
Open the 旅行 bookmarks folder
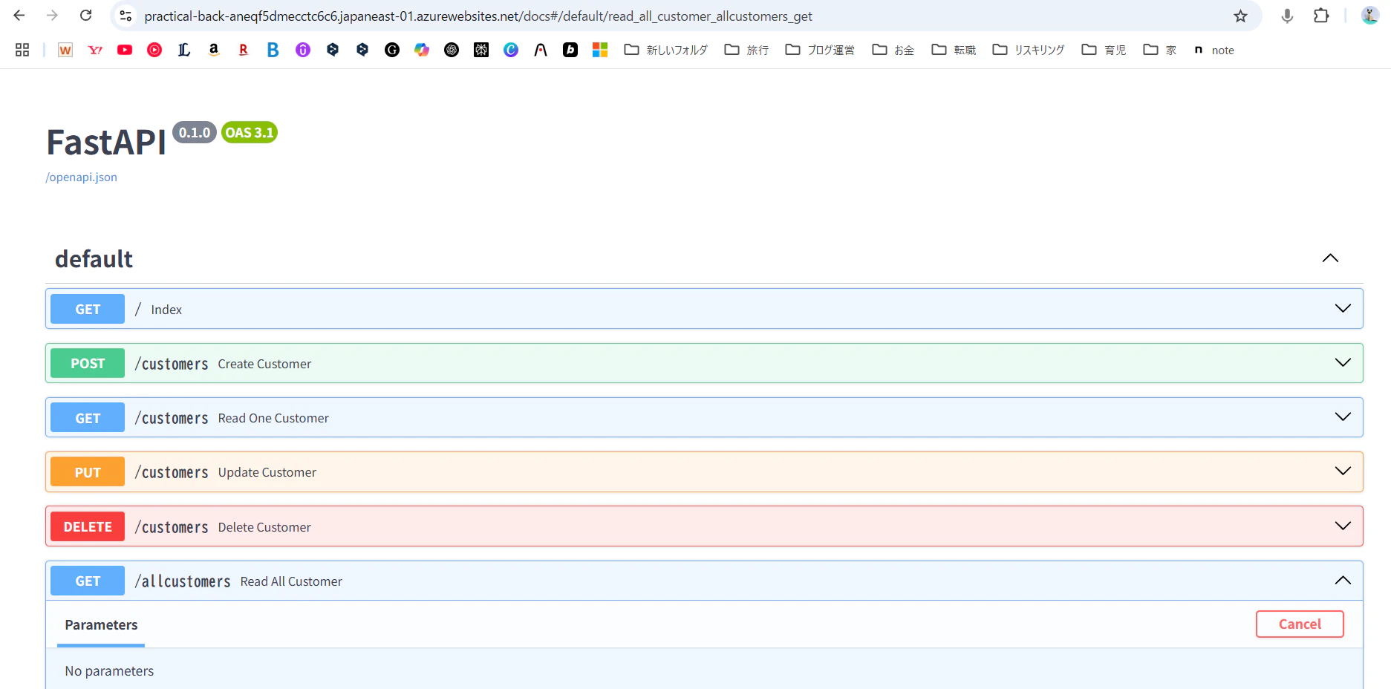pyautogui.click(x=746, y=50)
